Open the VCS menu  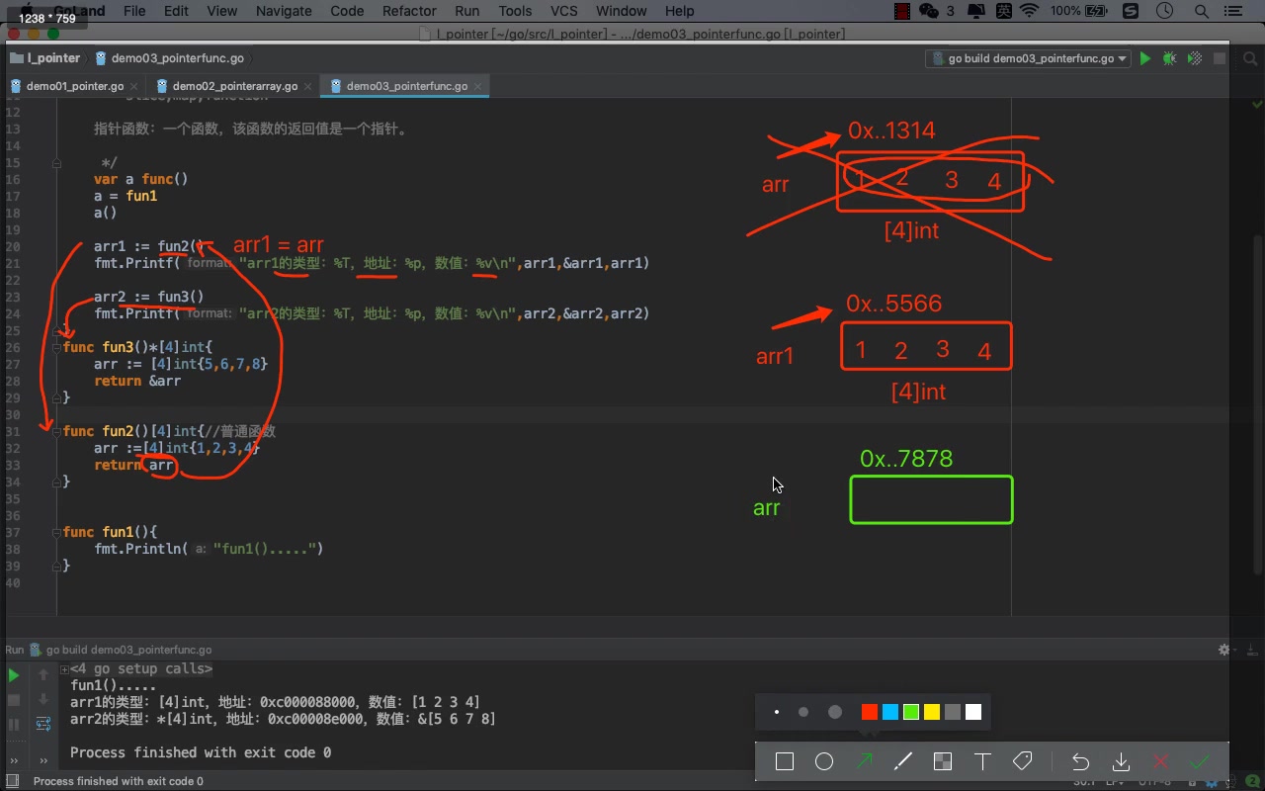[564, 11]
